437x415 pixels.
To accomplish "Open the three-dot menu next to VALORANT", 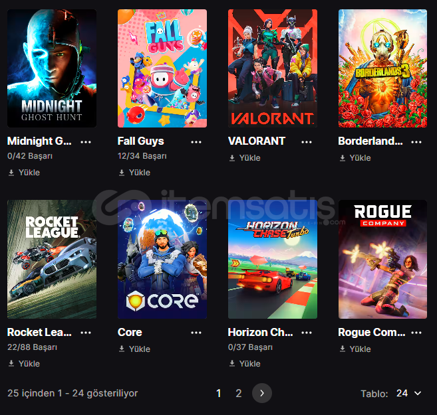I will pyautogui.click(x=306, y=142).
